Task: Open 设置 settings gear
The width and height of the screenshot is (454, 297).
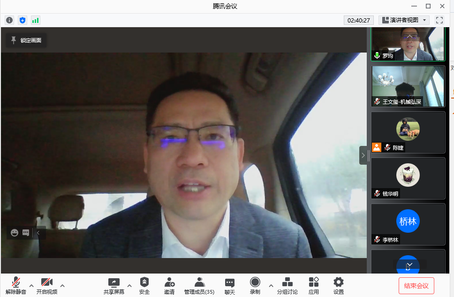Action: point(339,285)
